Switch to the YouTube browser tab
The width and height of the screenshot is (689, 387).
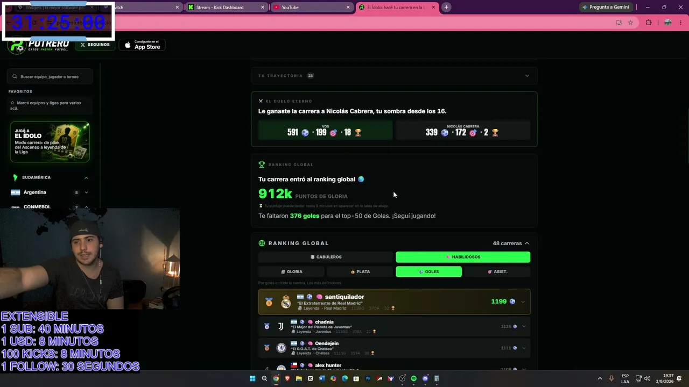[x=312, y=8]
